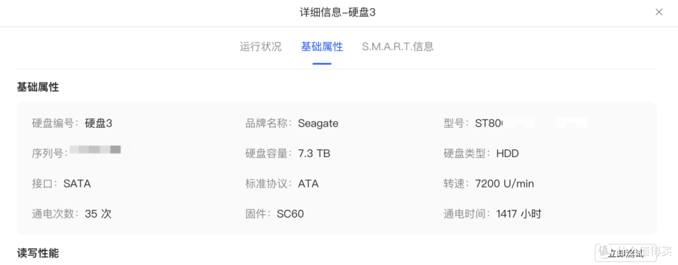Image resolution: width=678 pixels, height=265 pixels.
Task: Select the 基础属性 tab
Action: 322,46
